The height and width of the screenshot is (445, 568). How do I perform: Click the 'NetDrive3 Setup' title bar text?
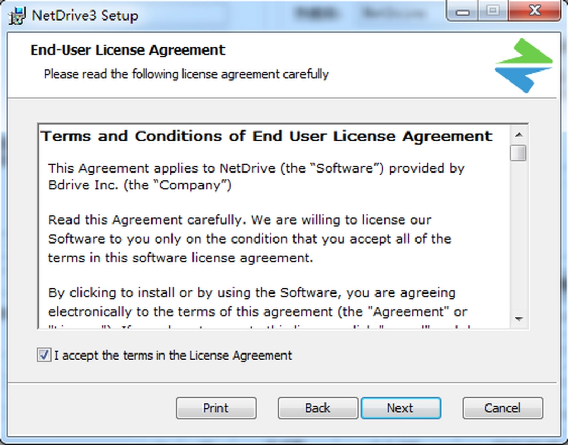(84, 16)
